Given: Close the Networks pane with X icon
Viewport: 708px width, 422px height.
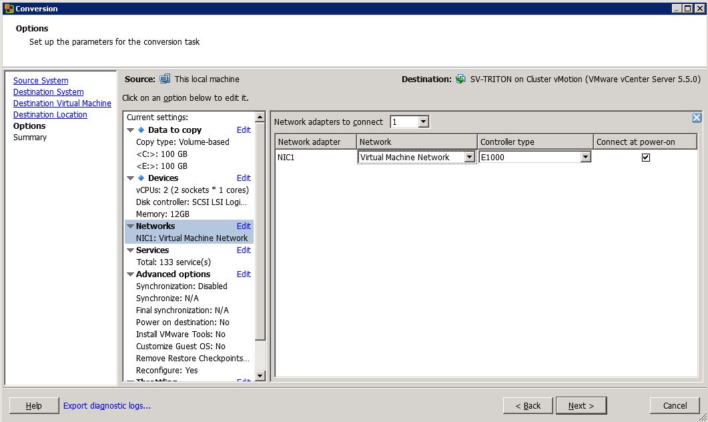Looking at the screenshot, I should (x=697, y=118).
